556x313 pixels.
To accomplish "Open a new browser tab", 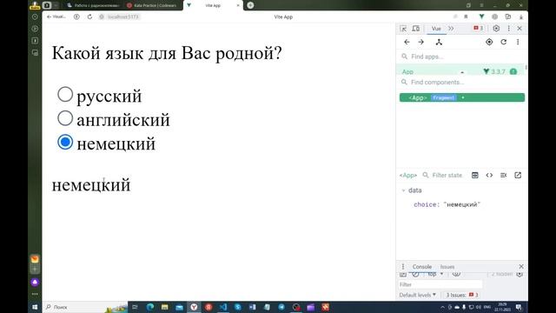I will [x=250, y=5].
